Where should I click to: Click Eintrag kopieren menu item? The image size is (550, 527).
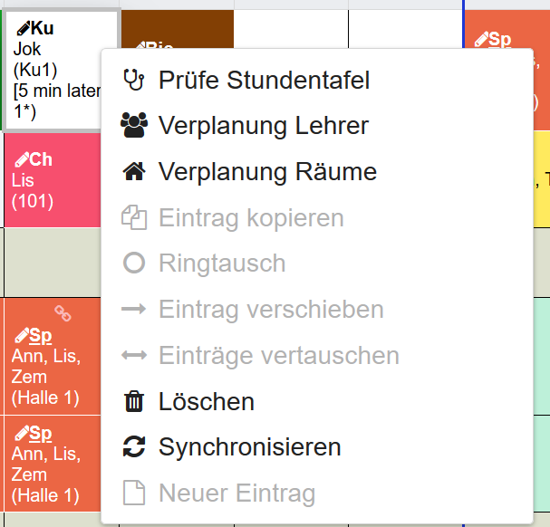click(251, 218)
